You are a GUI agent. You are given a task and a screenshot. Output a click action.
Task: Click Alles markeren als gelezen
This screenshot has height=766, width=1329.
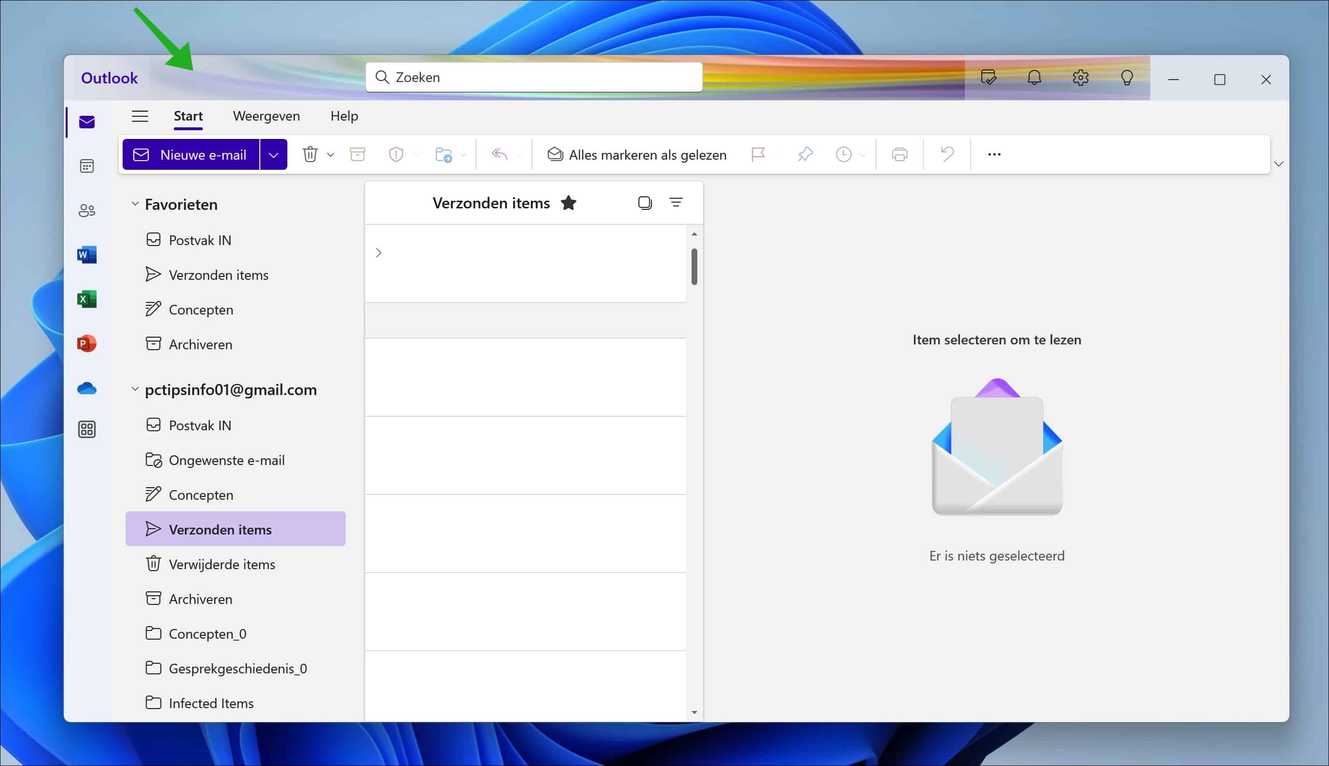[637, 155]
